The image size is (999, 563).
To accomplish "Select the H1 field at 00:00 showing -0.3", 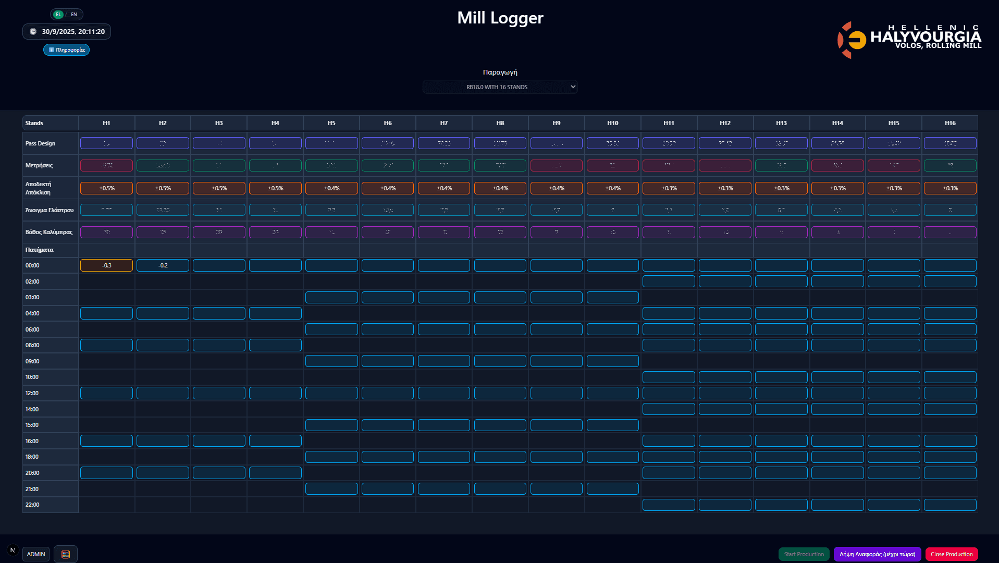I will point(106,265).
